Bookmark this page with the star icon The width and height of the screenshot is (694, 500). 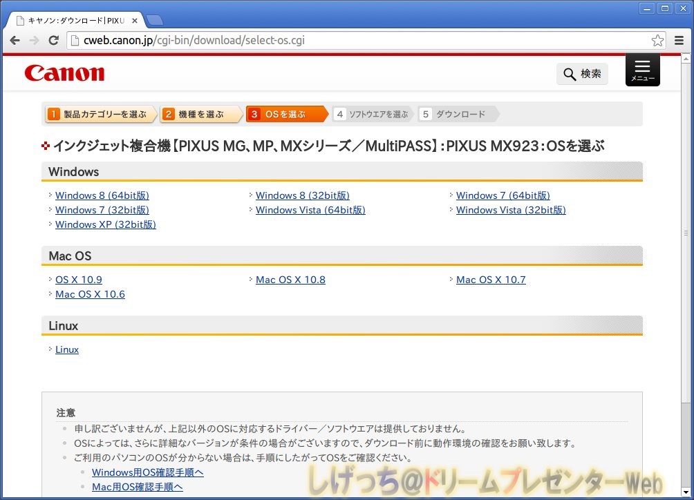click(x=657, y=40)
